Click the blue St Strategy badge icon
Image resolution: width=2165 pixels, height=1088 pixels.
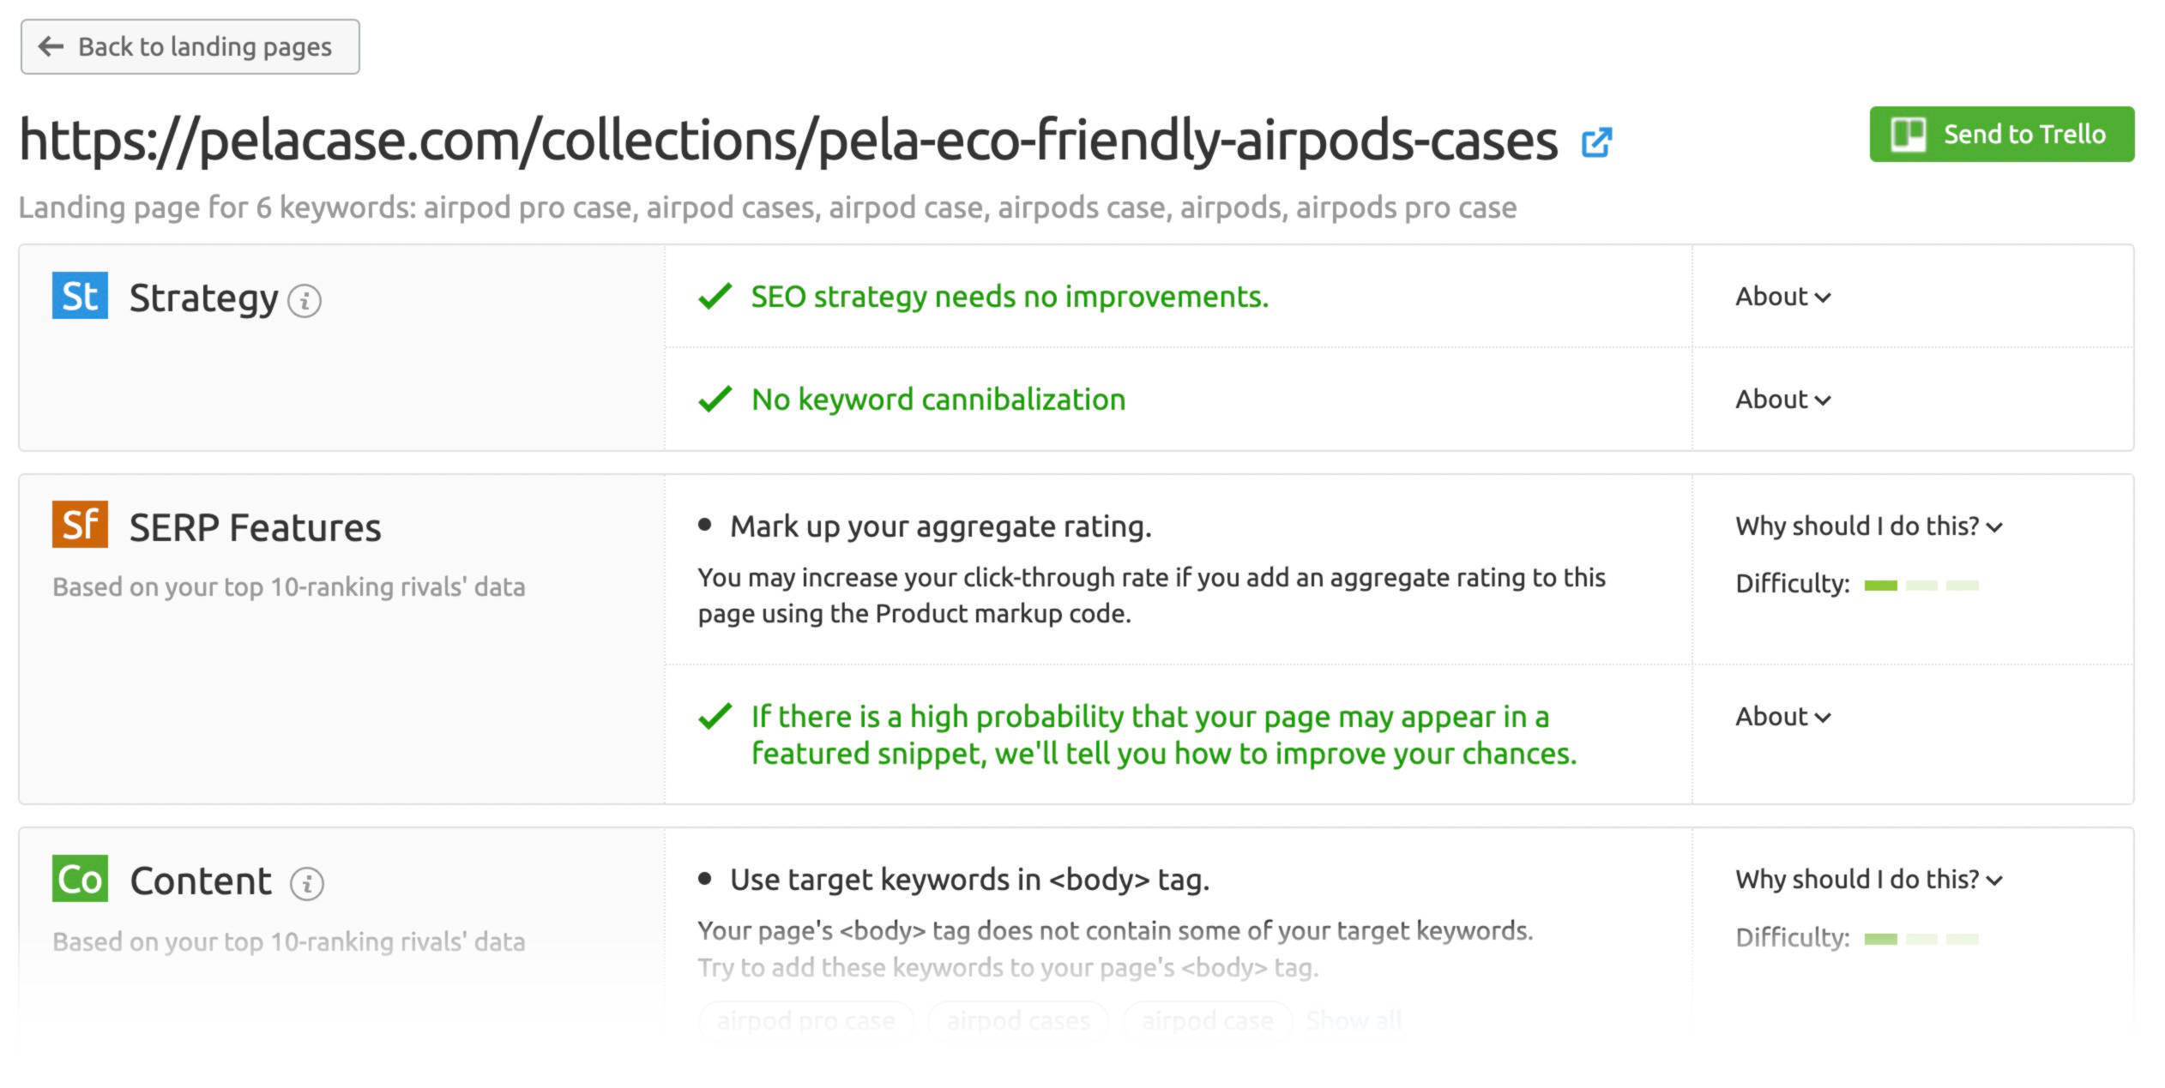point(80,296)
